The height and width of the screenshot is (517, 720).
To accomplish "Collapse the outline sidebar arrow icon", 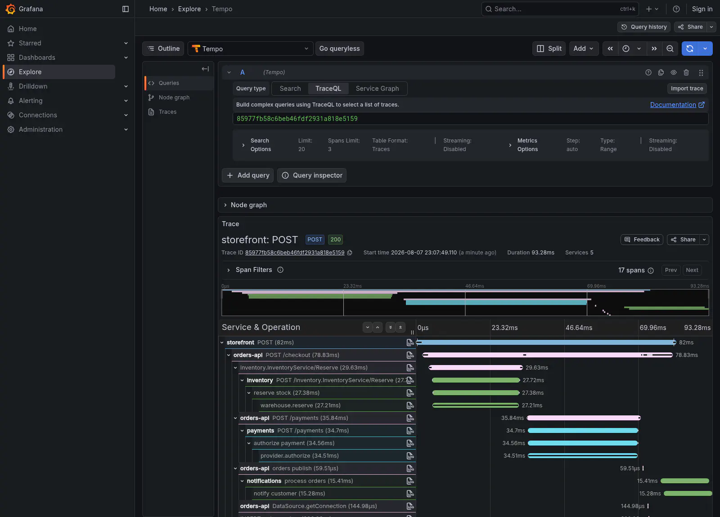I will click(205, 69).
